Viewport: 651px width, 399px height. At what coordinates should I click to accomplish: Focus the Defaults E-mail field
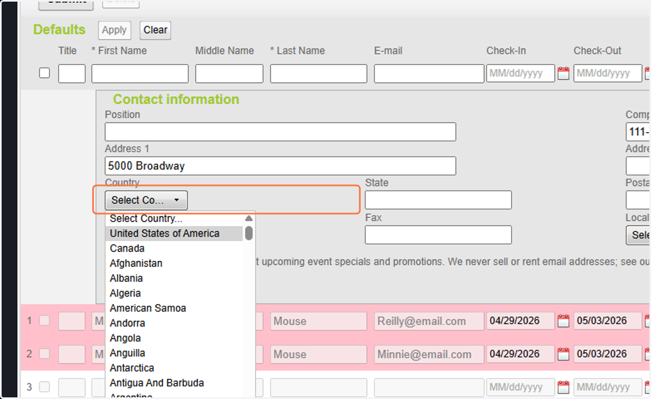click(x=429, y=74)
